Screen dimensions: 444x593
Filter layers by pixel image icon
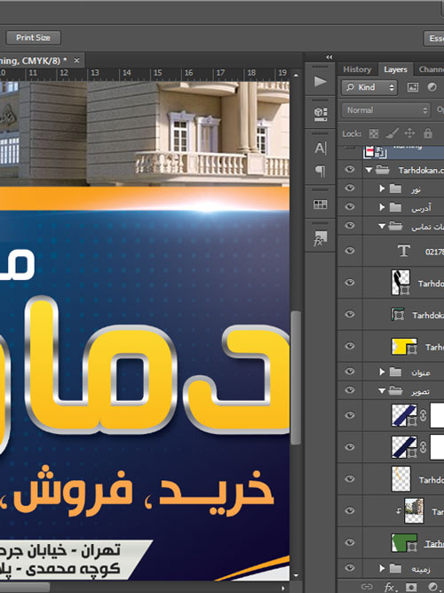[x=413, y=87]
